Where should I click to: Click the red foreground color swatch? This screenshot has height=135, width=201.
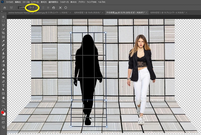point(3,112)
